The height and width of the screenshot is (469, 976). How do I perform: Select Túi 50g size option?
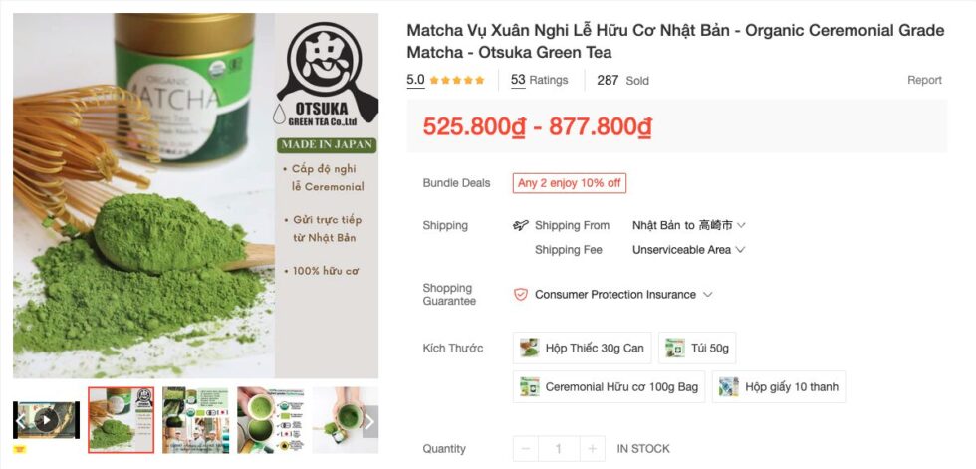[x=697, y=348]
